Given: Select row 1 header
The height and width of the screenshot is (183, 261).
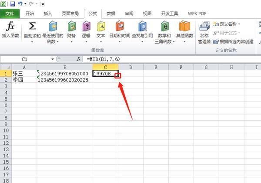Looking at the screenshot, I should tap(6, 74).
